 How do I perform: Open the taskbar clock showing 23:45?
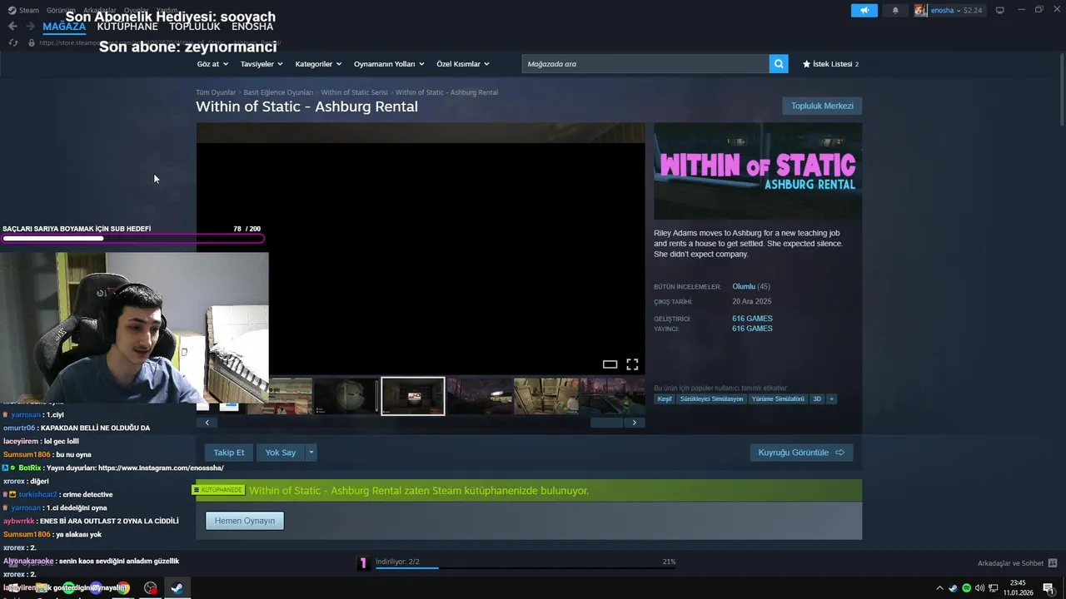[x=1018, y=588]
